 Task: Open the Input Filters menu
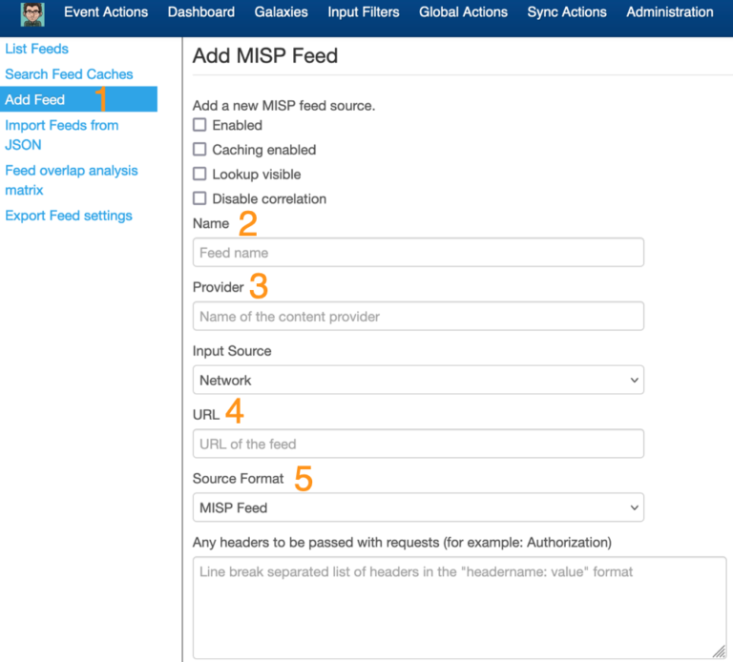[364, 12]
